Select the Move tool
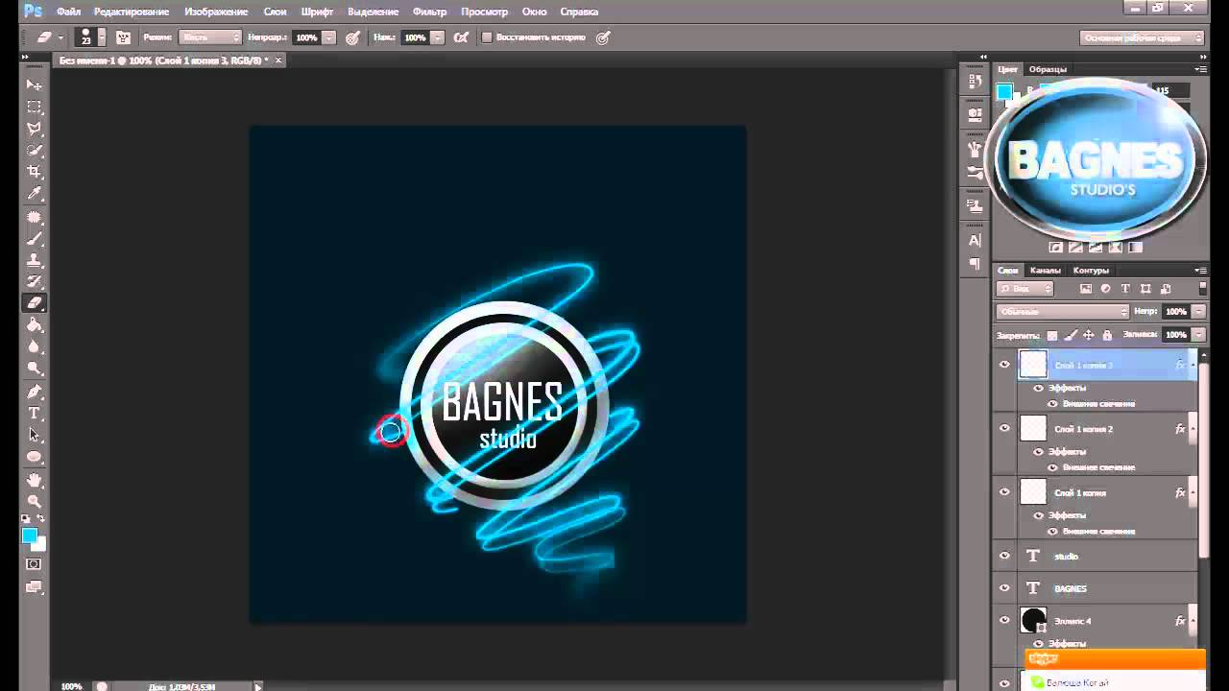This screenshot has height=691, width=1229. coord(35,84)
